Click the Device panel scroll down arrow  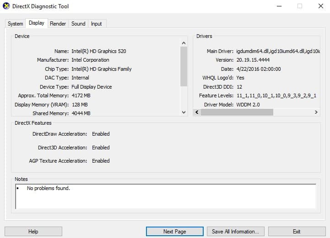tap(184, 112)
